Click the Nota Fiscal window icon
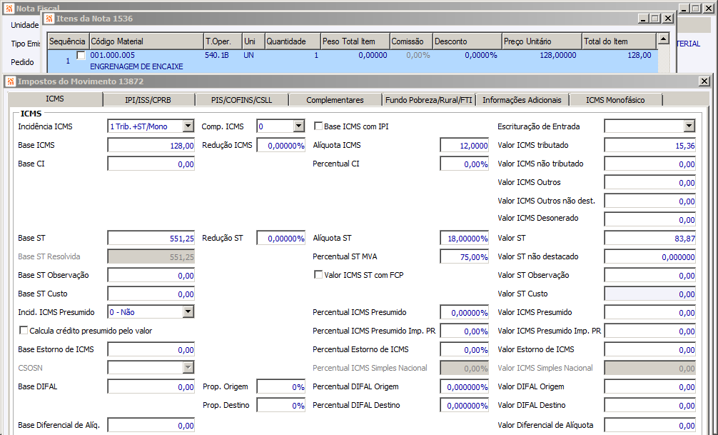Viewport: 718px width, 435px height. click(9, 9)
